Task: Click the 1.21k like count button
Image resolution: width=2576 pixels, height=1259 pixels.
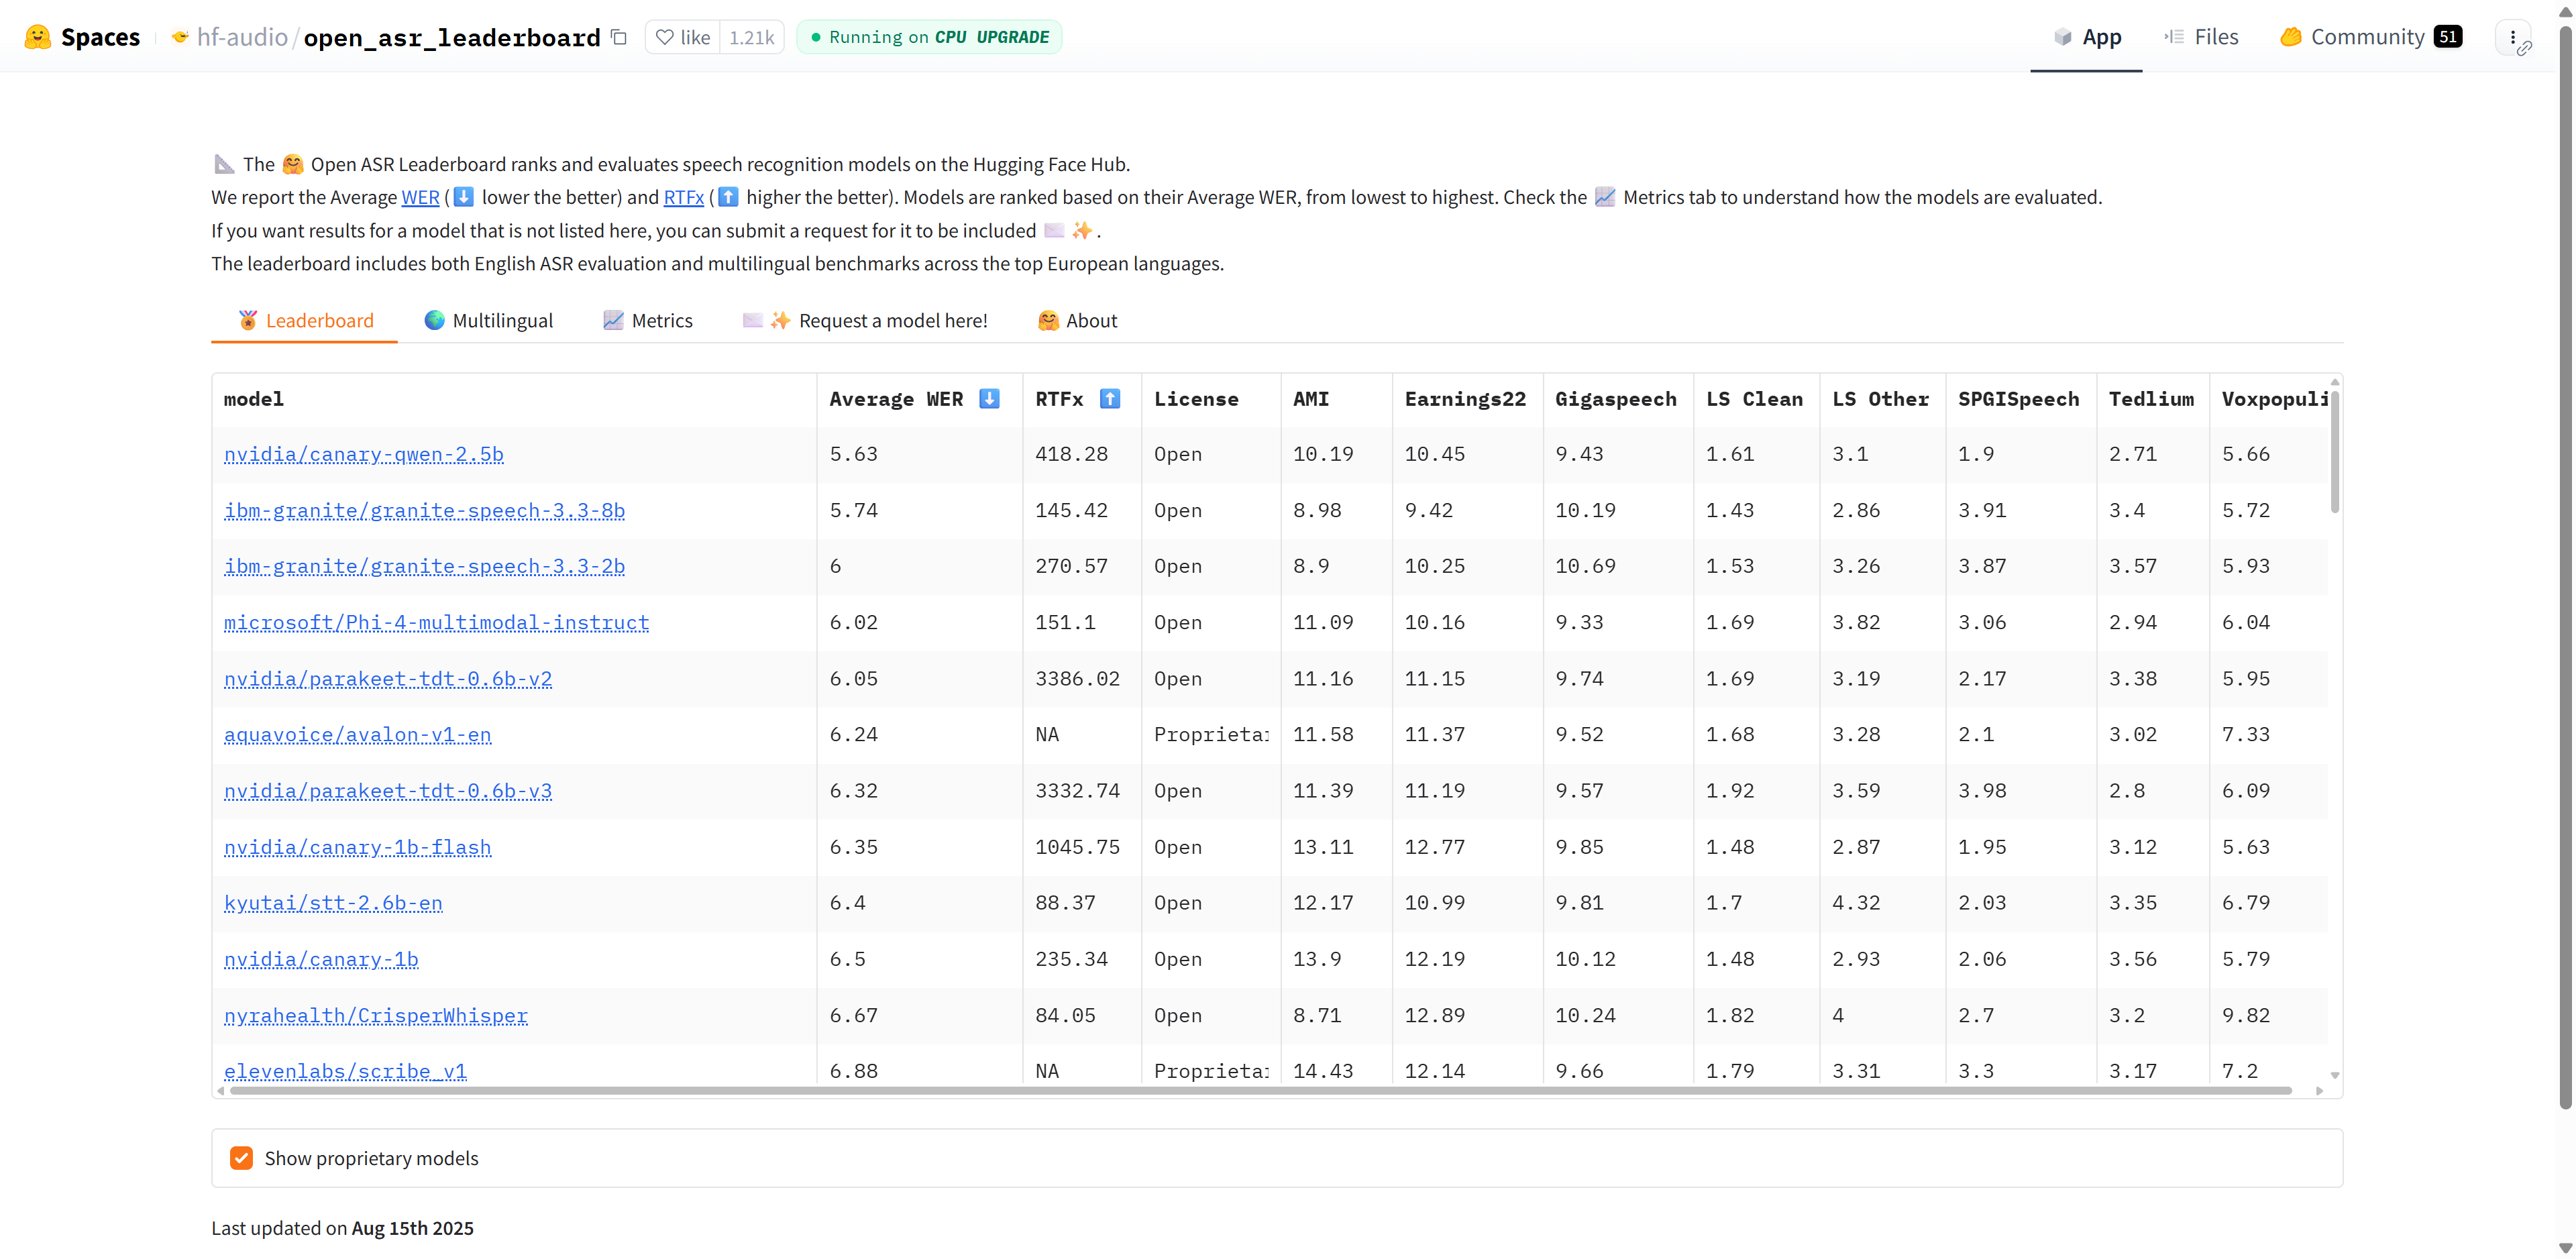Action: coord(751,37)
